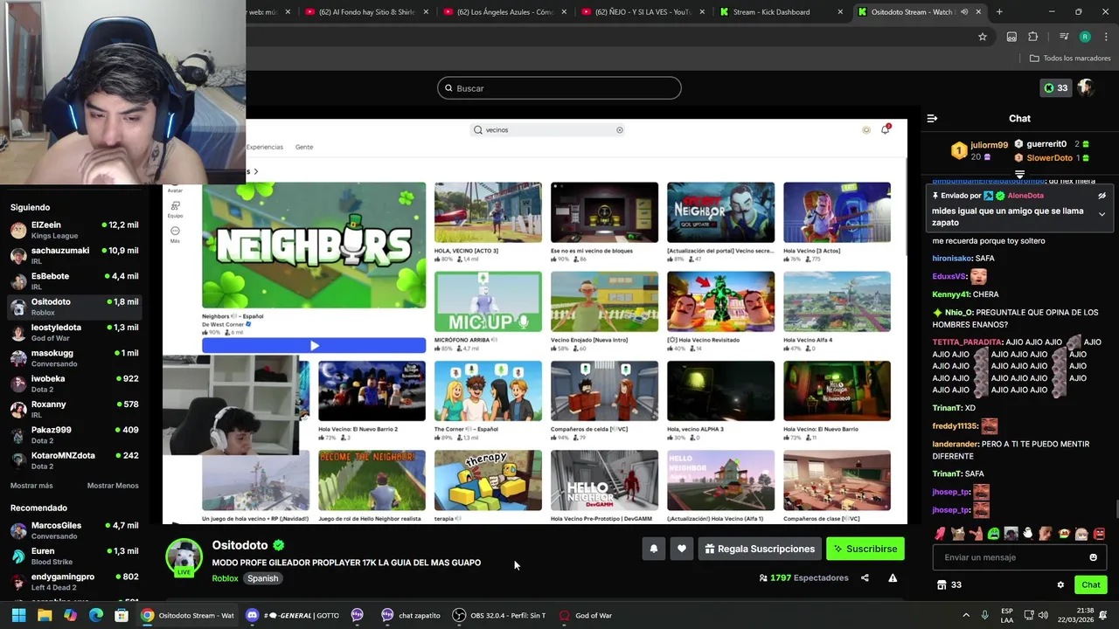Open ElZeein channel in sidebar
This screenshot has height=629, width=1119.
click(74, 230)
